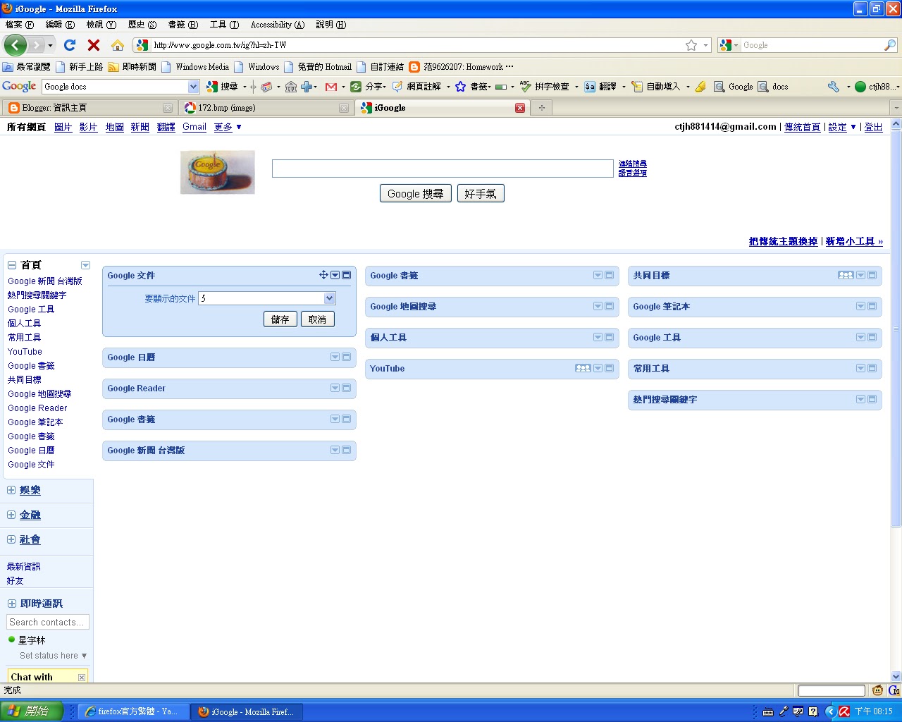The width and height of the screenshot is (902, 722).
Task: Open the Gmail link in top navigation
Action: coord(194,127)
